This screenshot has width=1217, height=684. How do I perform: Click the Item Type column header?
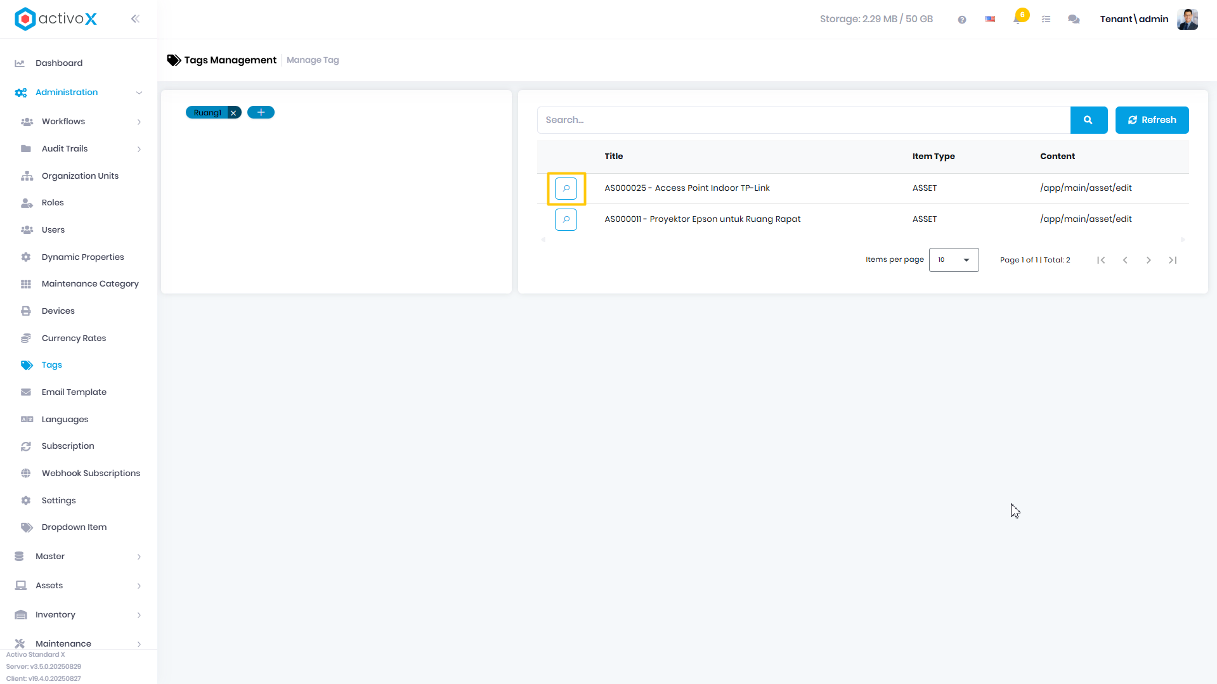click(934, 157)
